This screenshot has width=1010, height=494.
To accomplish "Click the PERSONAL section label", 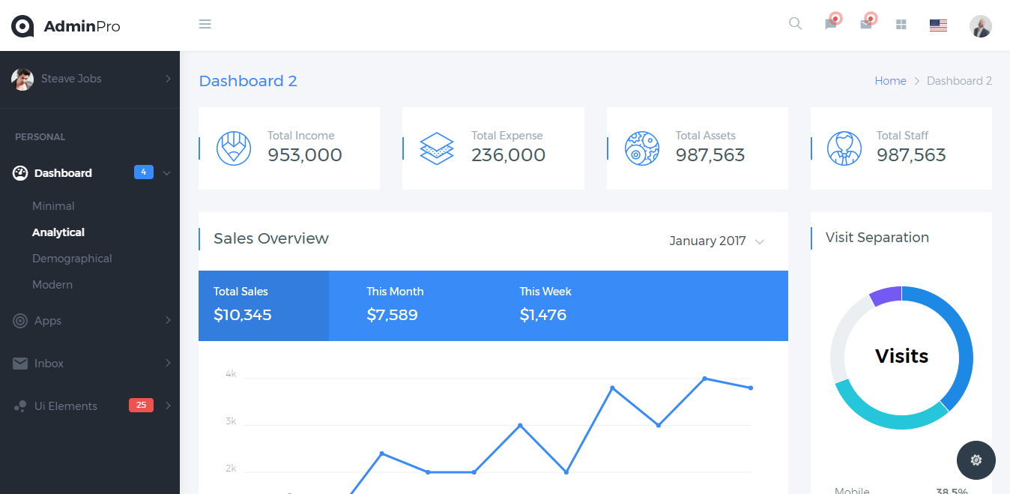I will coord(40,137).
